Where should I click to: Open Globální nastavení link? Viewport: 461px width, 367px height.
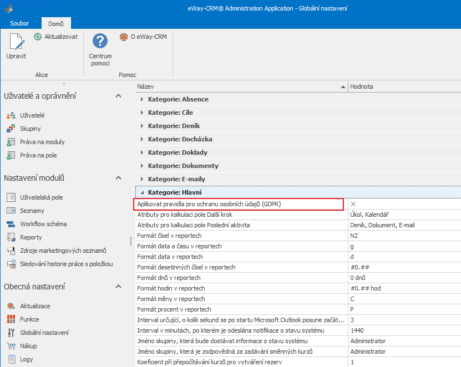click(44, 333)
